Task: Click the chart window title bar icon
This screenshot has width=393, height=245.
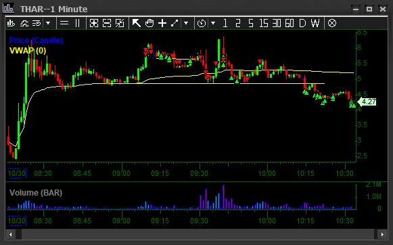Action: click(8, 8)
